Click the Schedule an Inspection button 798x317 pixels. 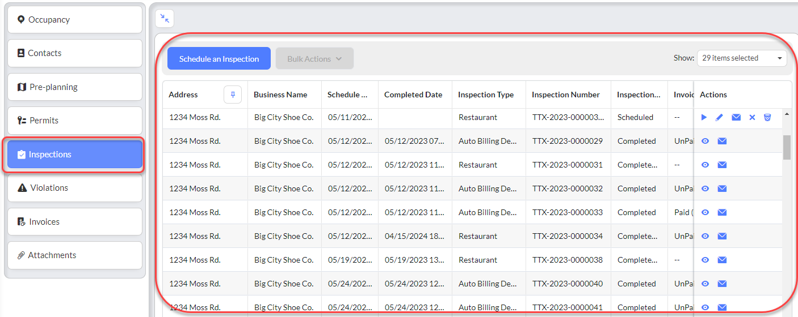pos(219,58)
